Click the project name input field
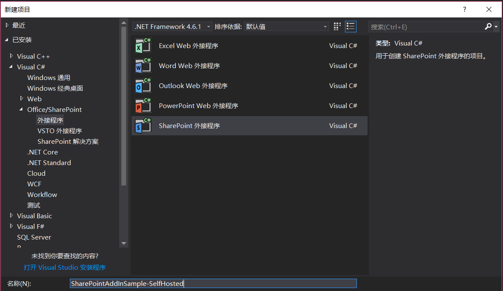Screen dimensions: 503x291 tap(213, 283)
